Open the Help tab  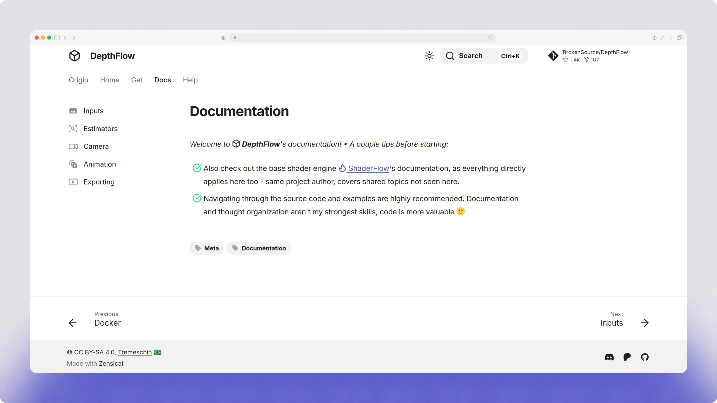tap(190, 80)
